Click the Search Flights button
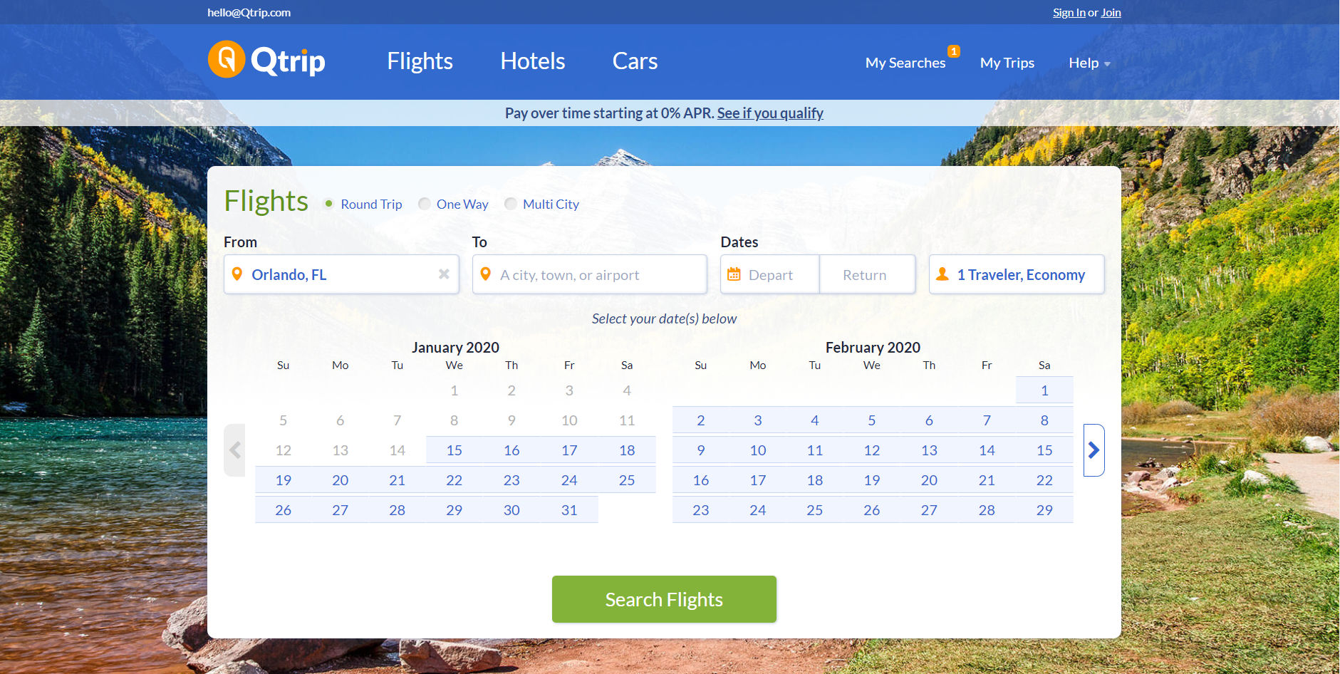The height and width of the screenshot is (674, 1340). tap(664, 599)
